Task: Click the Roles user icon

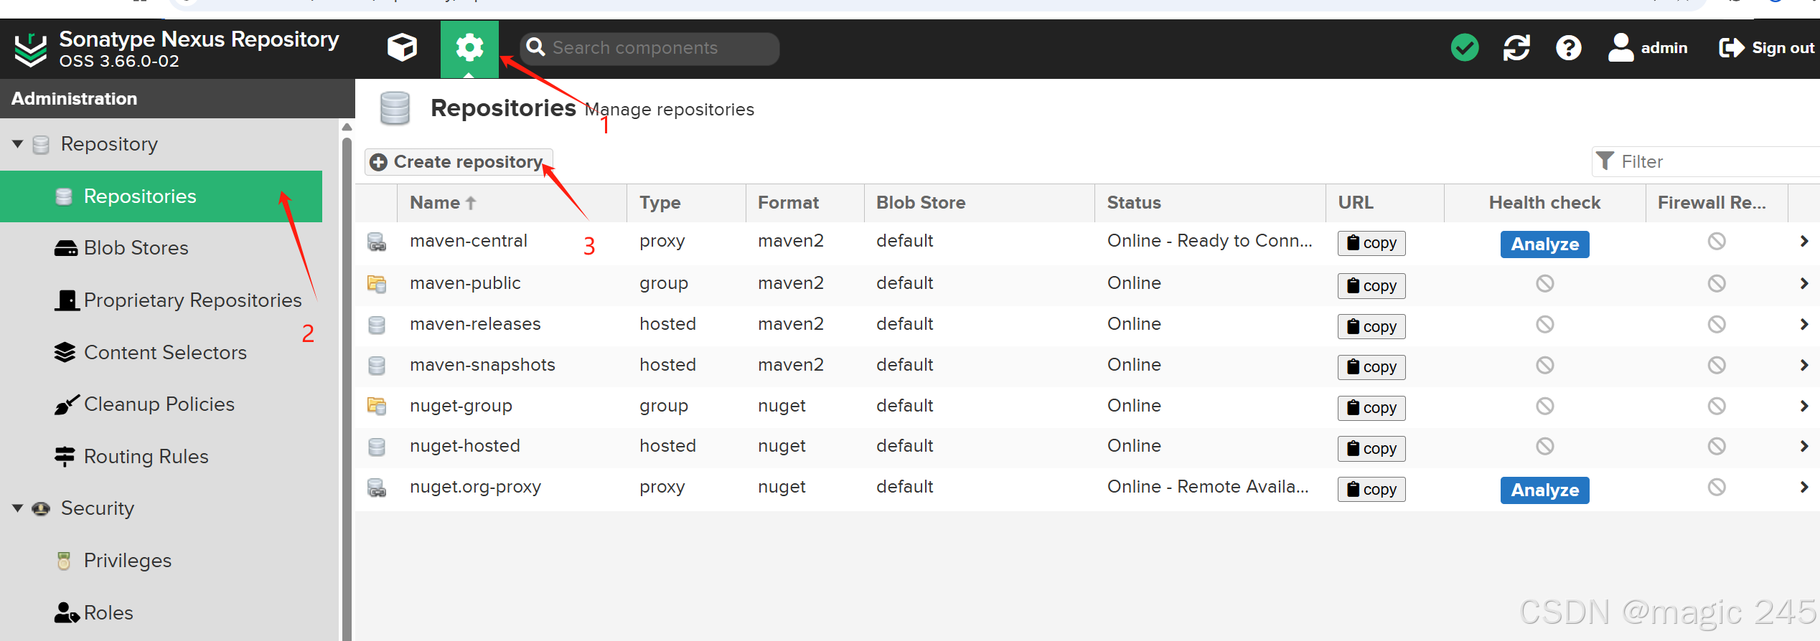Action: (x=67, y=613)
